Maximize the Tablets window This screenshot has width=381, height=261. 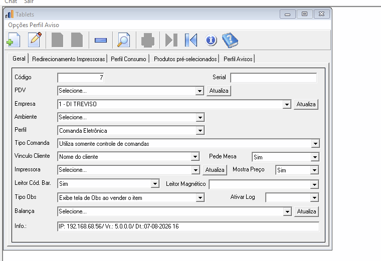tap(304, 14)
